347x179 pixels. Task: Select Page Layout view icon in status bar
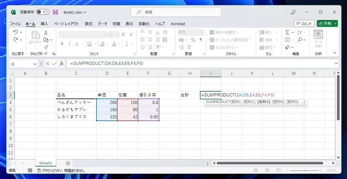coord(268,170)
